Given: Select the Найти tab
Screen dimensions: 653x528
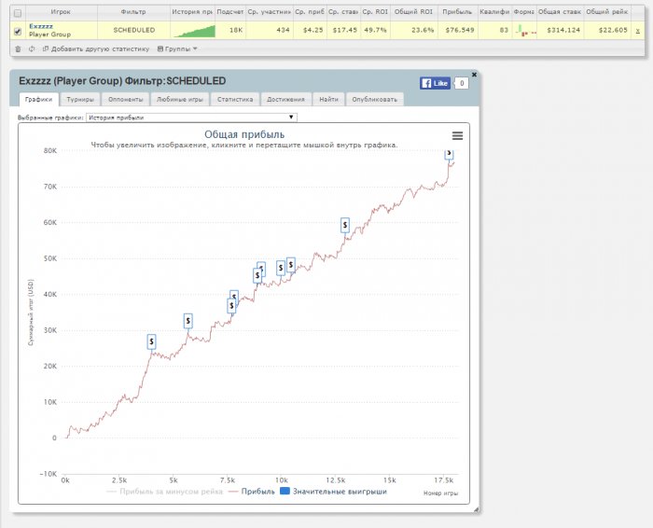Looking at the screenshot, I should [328, 100].
